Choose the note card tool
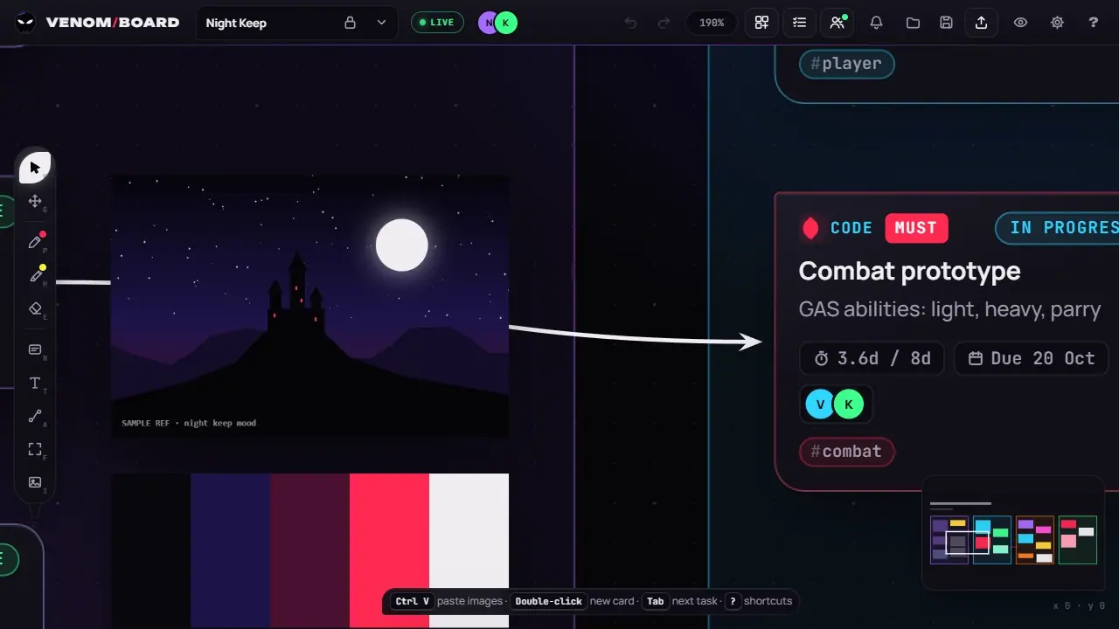Screen dimensions: 1119x629 point(35,349)
